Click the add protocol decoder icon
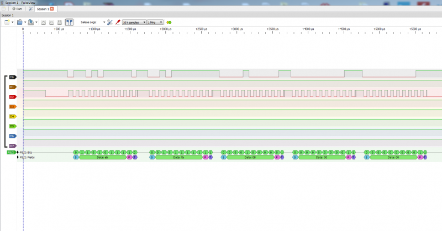The width and height of the screenshot is (442, 231). pyautogui.click(x=169, y=22)
